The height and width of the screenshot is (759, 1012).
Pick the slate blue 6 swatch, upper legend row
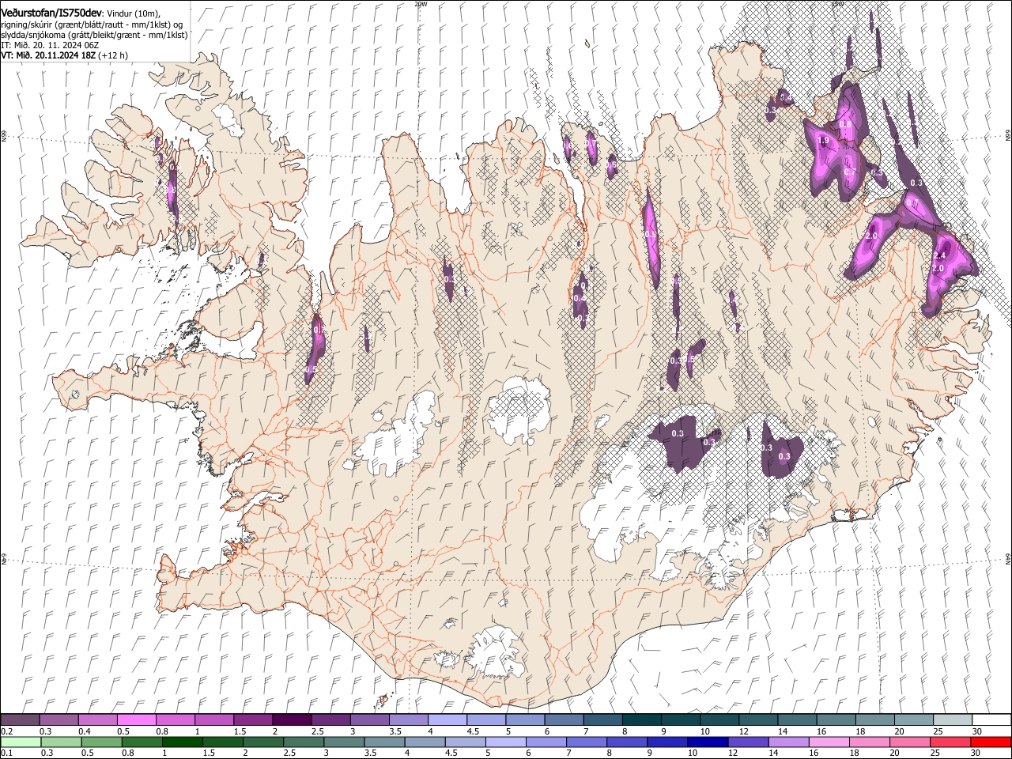(x=564, y=719)
